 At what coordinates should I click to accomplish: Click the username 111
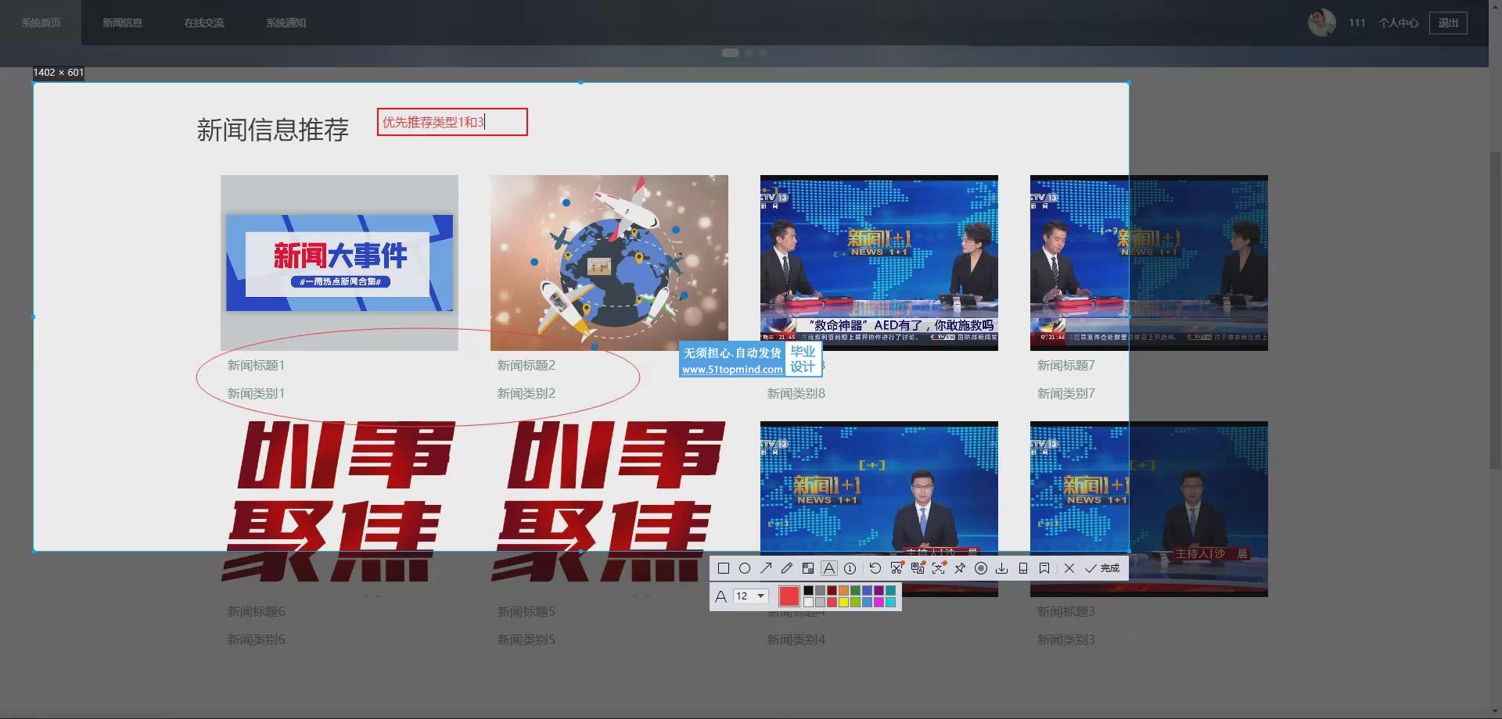tap(1357, 23)
